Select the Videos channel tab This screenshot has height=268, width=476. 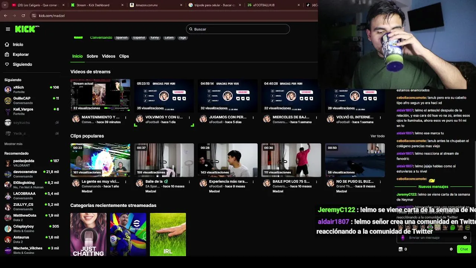pyautogui.click(x=109, y=56)
